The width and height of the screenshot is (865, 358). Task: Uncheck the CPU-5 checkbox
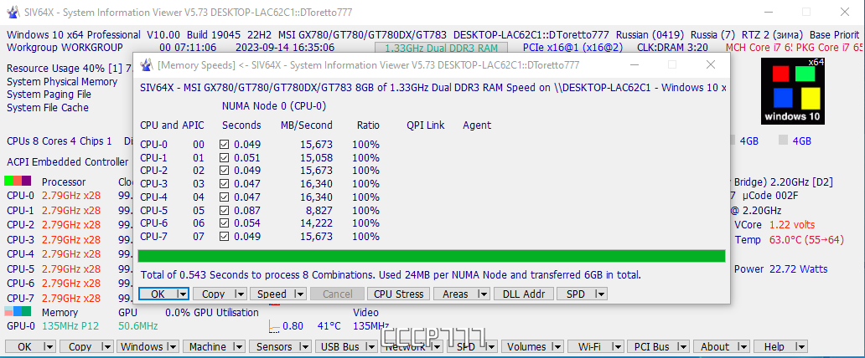pos(224,211)
